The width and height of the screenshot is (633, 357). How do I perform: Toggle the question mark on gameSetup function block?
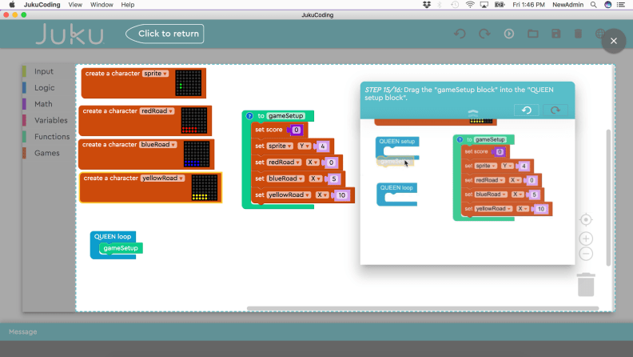point(250,116)
